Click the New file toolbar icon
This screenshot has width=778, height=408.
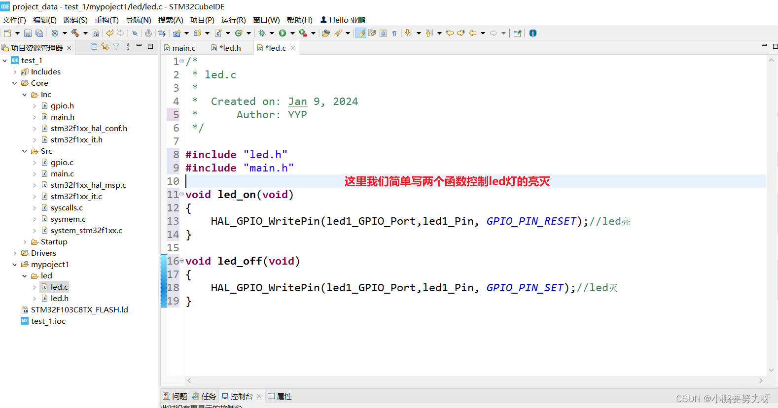click(x=7, y=33)
